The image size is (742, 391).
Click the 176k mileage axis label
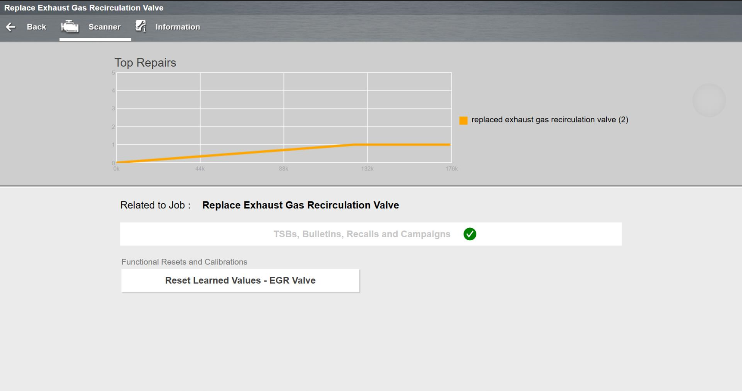[x=451, y=169]
